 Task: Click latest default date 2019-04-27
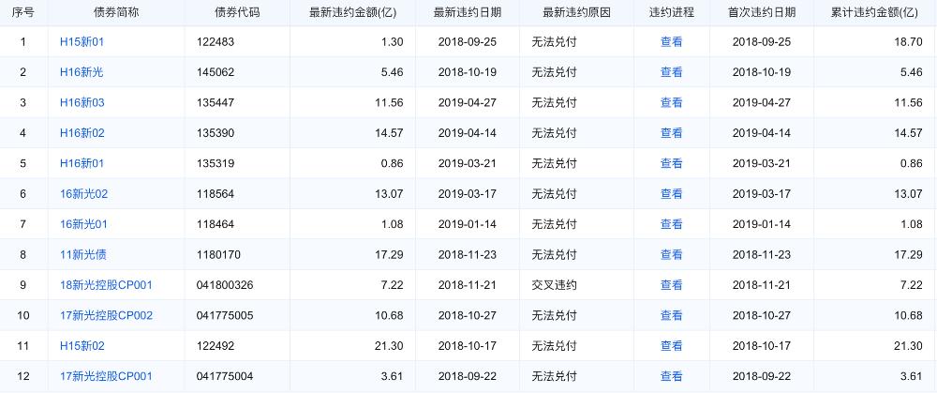[468, 103]
